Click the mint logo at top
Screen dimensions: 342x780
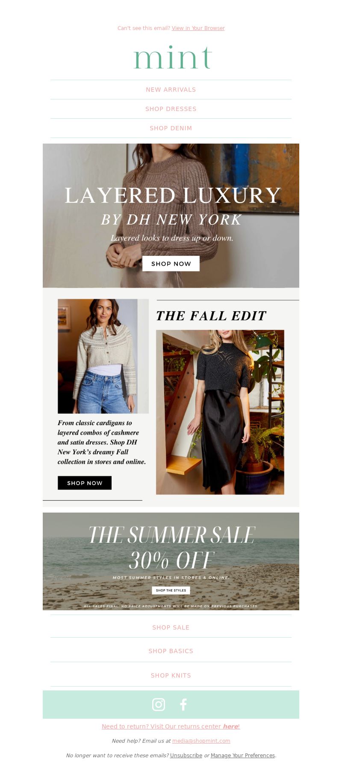pyautogui.click(x=172, y=57)
